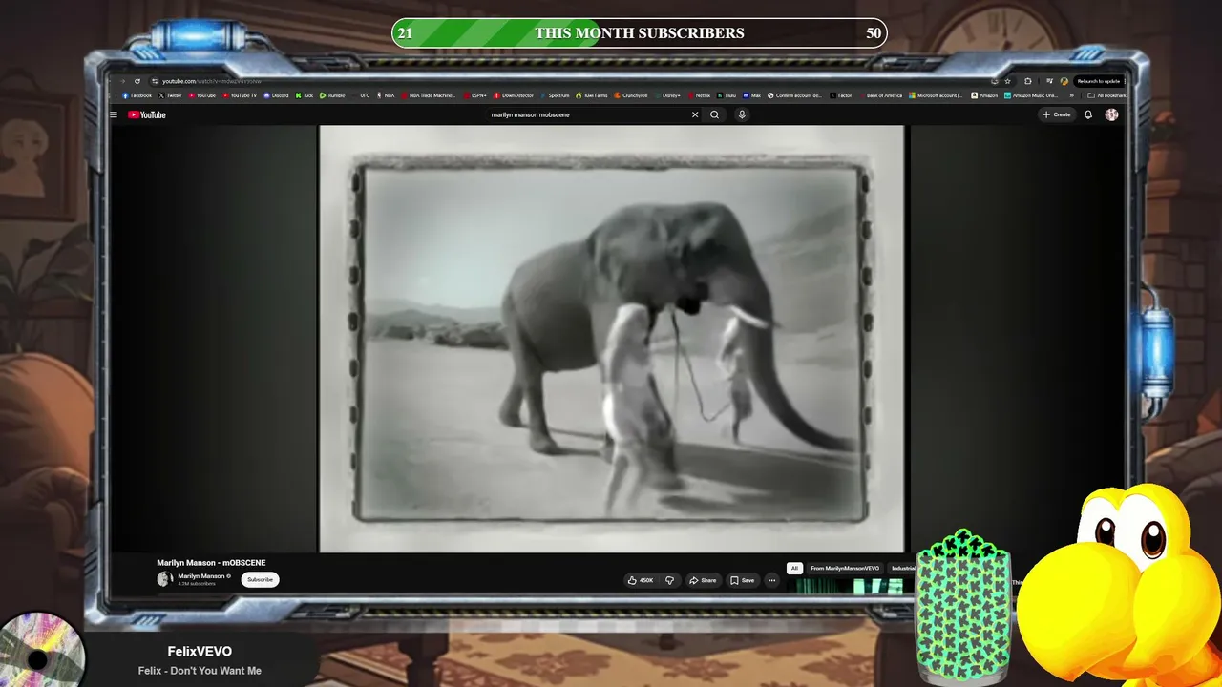
Task: Open the Kiwi Farms bookmark
Action: [592, 95]
